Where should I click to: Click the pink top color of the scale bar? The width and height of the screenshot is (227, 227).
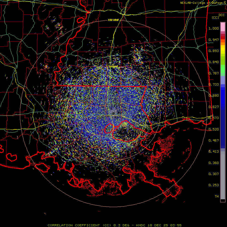pyautogui.click(x=223, y=27)
